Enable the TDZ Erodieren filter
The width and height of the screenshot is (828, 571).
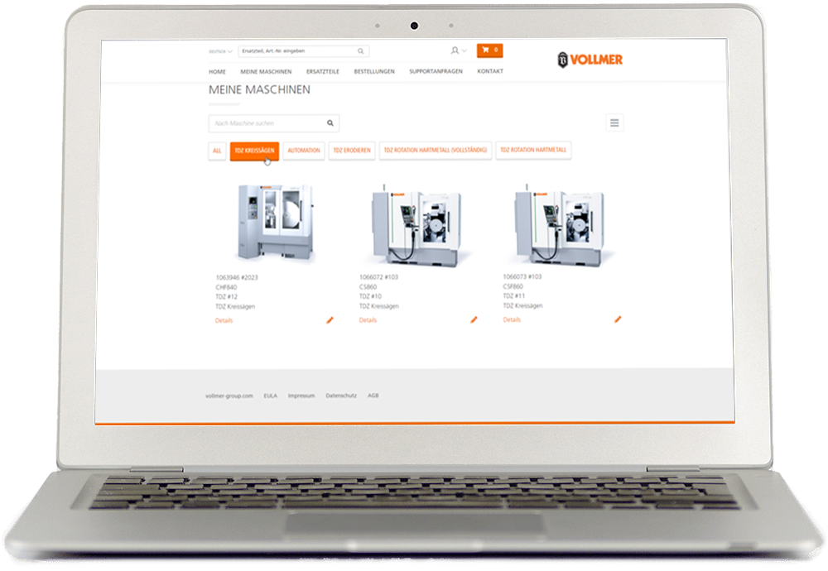click(352, 151)
